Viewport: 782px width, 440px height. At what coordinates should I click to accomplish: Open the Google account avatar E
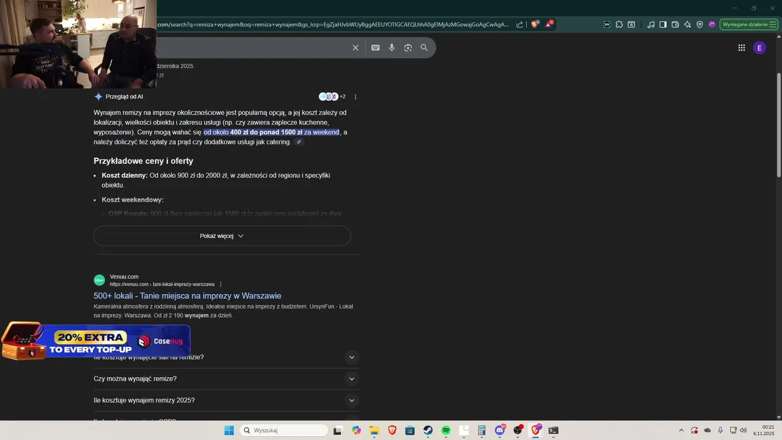point(759,48)
